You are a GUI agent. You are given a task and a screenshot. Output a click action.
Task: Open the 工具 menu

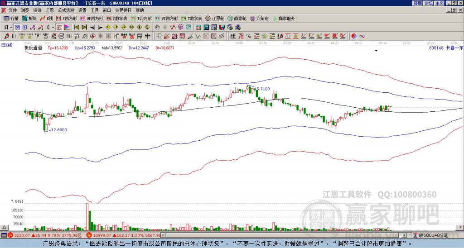94,10
